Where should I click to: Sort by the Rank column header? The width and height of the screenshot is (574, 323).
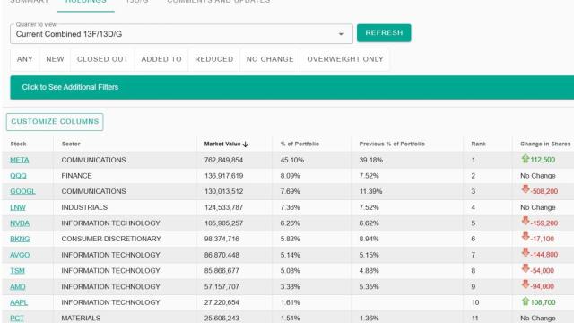(x=478, y=144)
